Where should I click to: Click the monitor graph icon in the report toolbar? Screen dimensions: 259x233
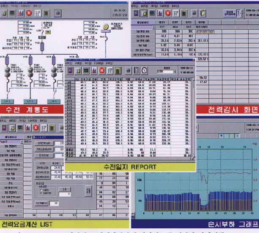[x=86, y=70]
